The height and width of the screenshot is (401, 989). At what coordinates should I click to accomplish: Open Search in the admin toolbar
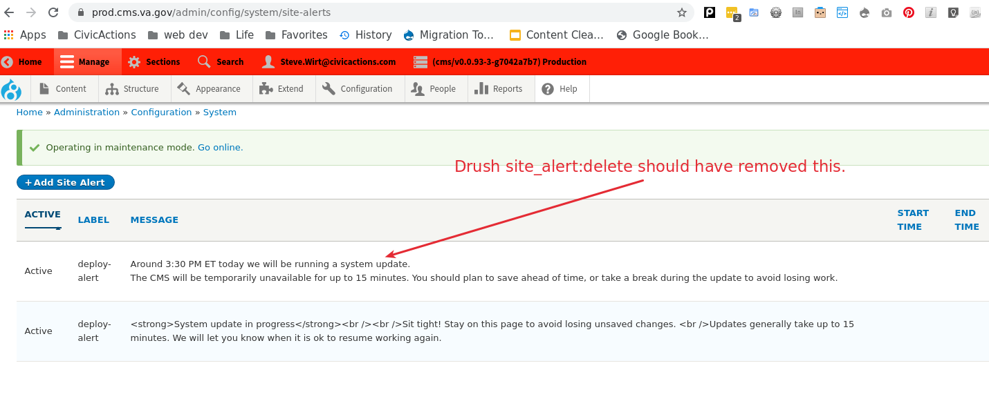tap(221, 61)
